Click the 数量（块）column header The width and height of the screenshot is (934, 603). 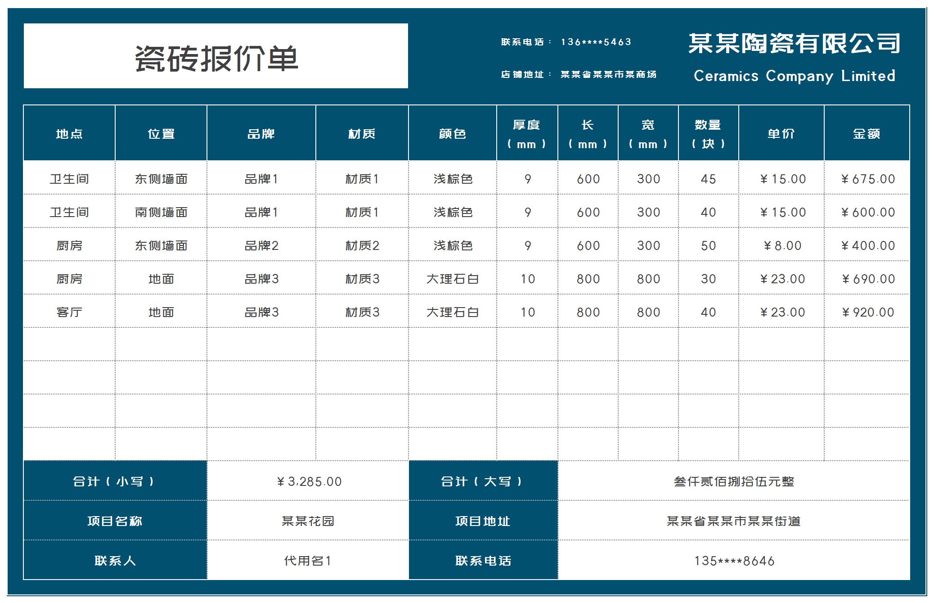click(x=707, y=134)
